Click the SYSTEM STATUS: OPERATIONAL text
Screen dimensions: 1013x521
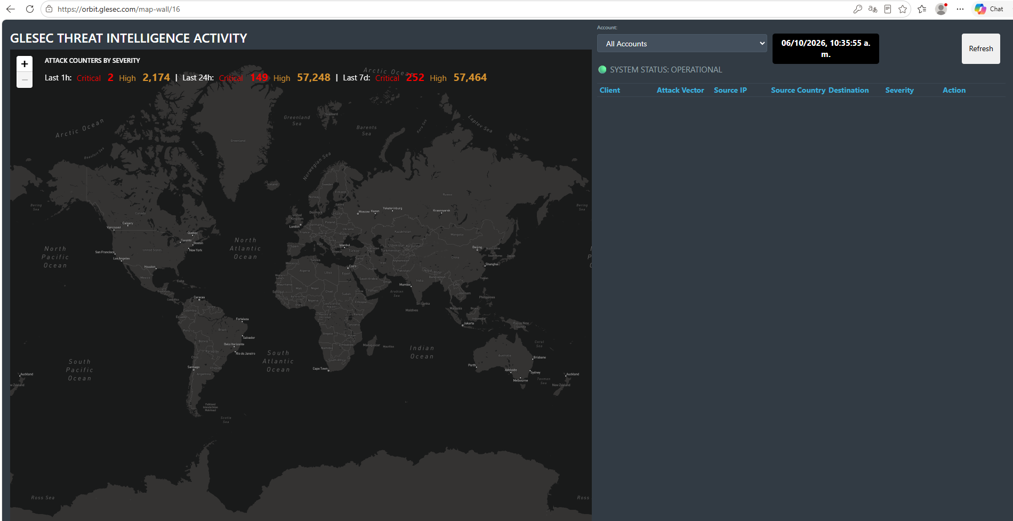pyautogui.click(x=666, y=69)
